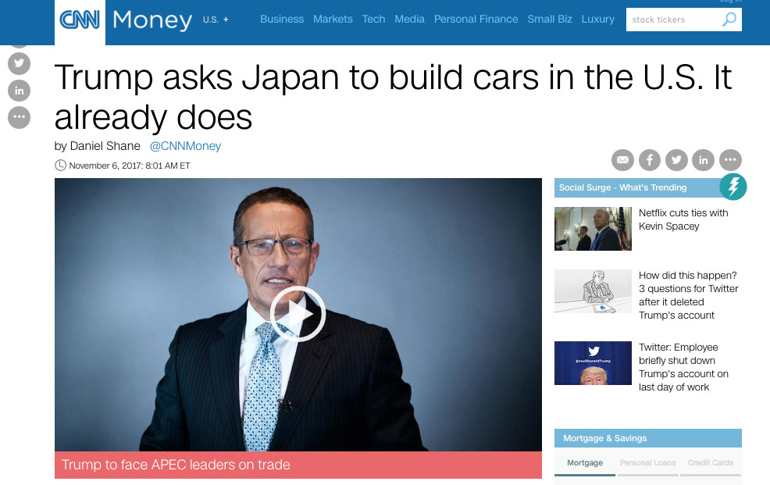
Task: Share the article via the email envelope icon
Action: (622, 160)
